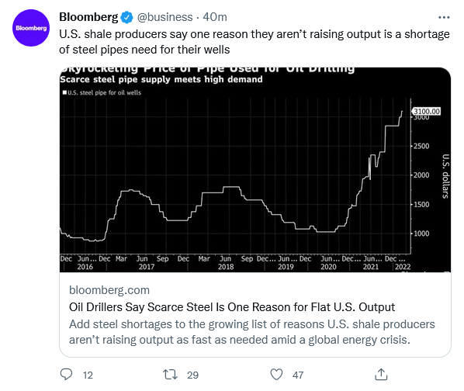Open the Oil Drillers Say Scarce Steel headline
Image resolution: width=464 pixels, height=391 pixels.
point(232,307)
